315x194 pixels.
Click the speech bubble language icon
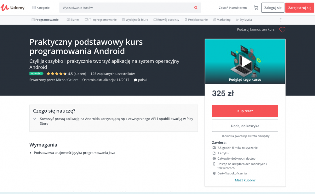coord(135,80)
